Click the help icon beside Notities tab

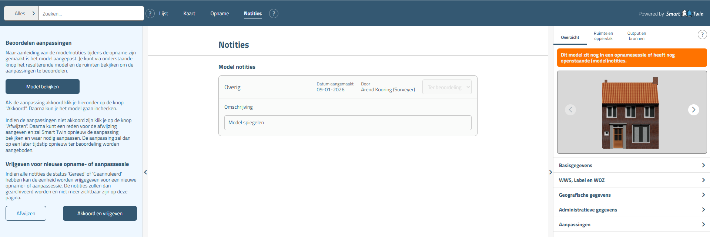coord(274,14)
